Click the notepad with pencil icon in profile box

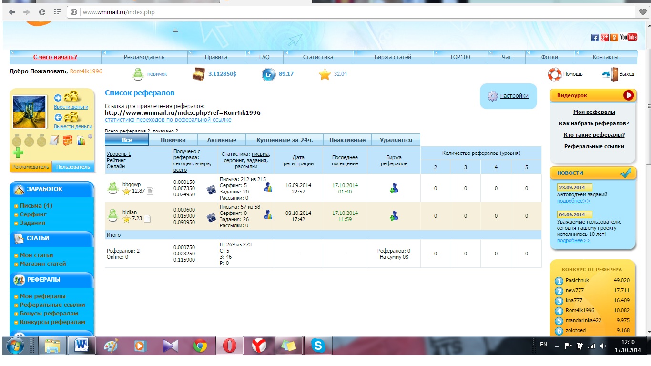pos(54,141)
